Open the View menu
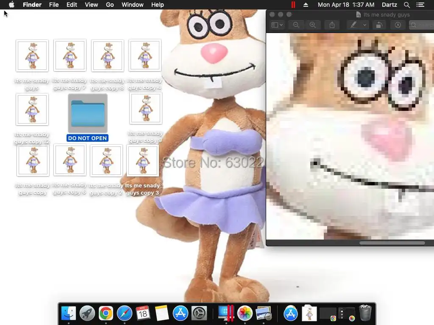 (x=92, y=5)
